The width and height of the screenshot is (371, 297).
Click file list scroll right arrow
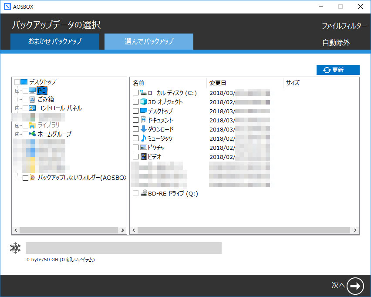(x=355, y=230)
